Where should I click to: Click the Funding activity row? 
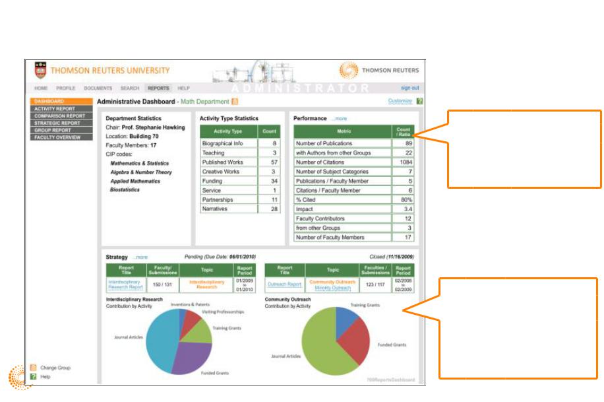(240, 181)
